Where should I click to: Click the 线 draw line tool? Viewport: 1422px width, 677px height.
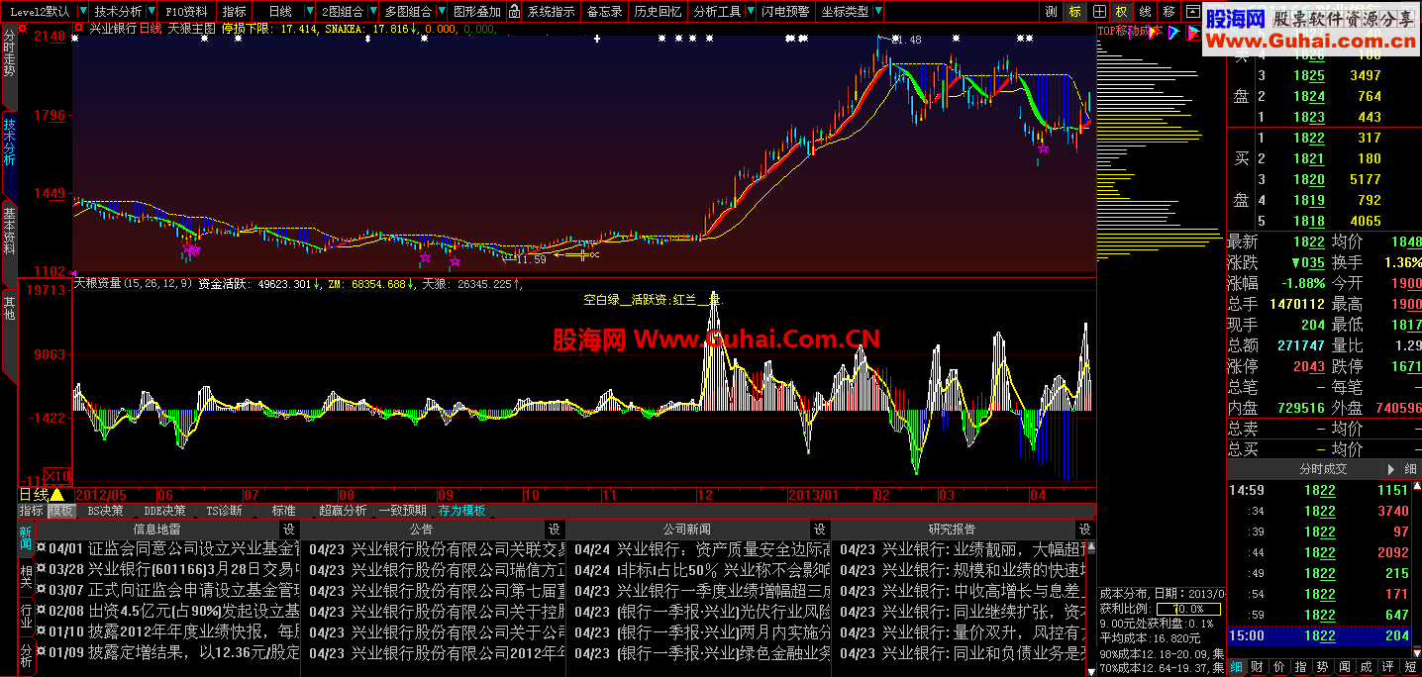1146,11
